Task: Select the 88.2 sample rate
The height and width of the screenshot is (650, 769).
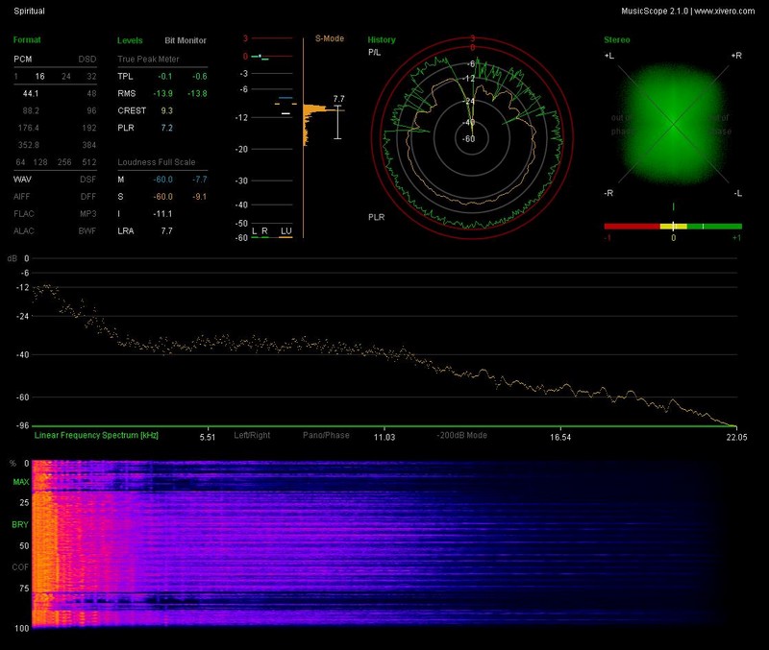Action: 31,110
